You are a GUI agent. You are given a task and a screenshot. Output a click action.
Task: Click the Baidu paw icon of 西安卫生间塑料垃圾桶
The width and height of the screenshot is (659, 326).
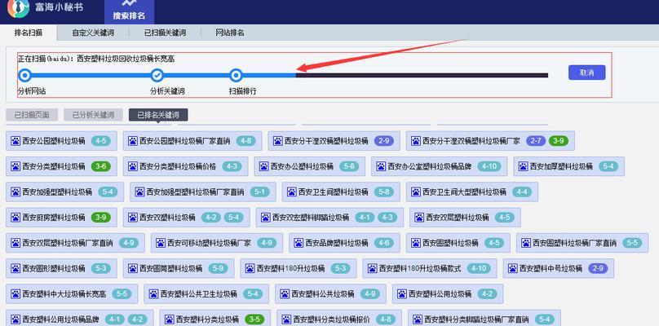pyautogui.click(x=292, y=192)
